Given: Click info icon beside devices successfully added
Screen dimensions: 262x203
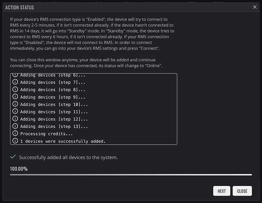Looking at the screenshot, I should (15, 141).
